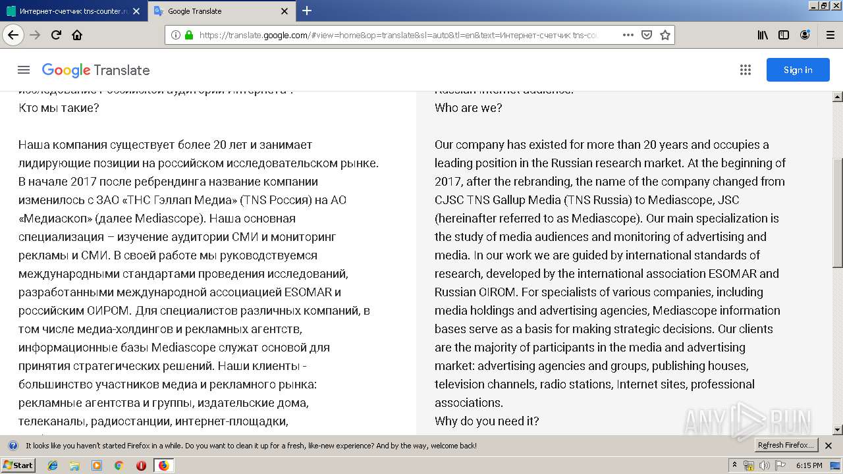The image size is (843, 474).
Task: Open the Firefox account icon
Action: 805,35
